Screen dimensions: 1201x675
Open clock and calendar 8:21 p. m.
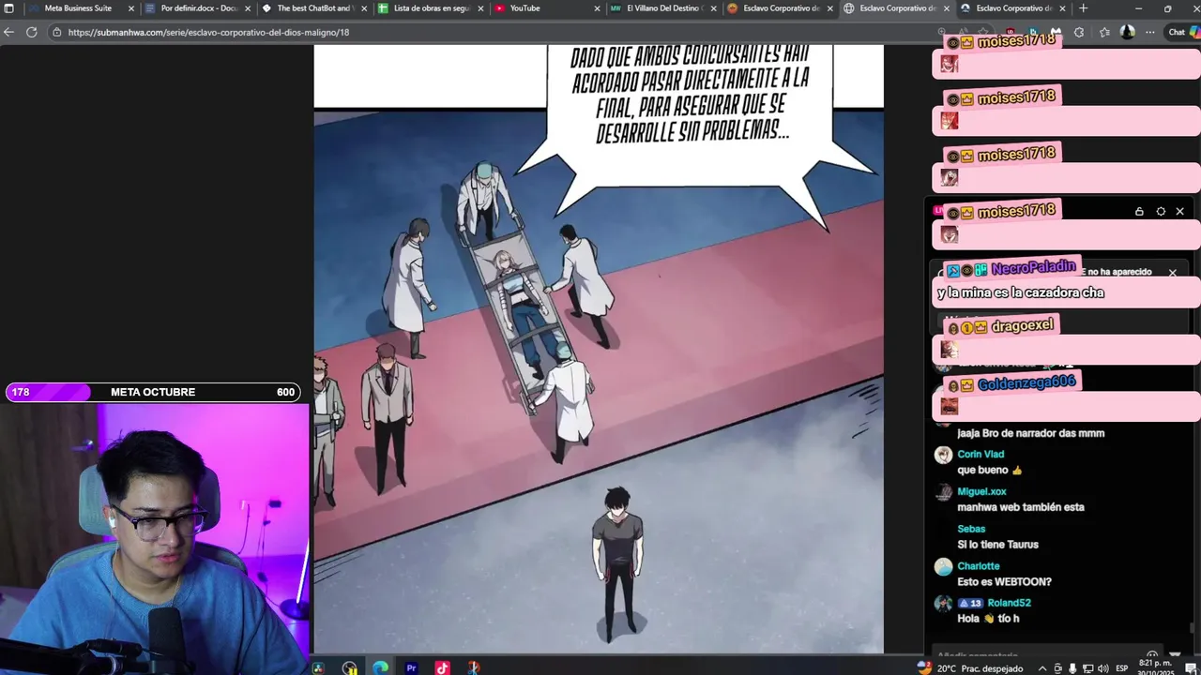tap(1155, 667)
